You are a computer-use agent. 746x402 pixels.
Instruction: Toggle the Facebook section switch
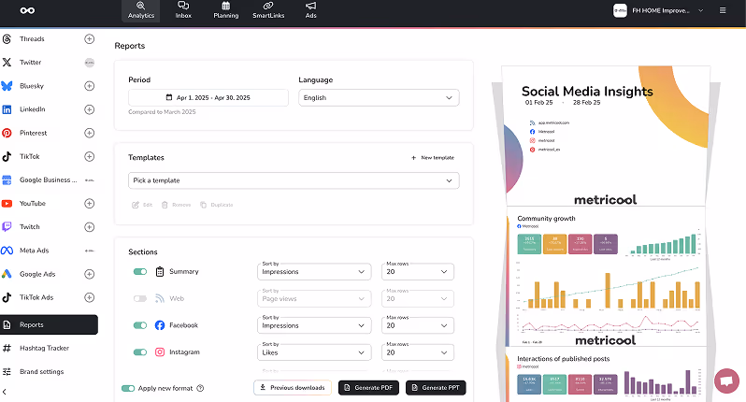pos(140,325)
